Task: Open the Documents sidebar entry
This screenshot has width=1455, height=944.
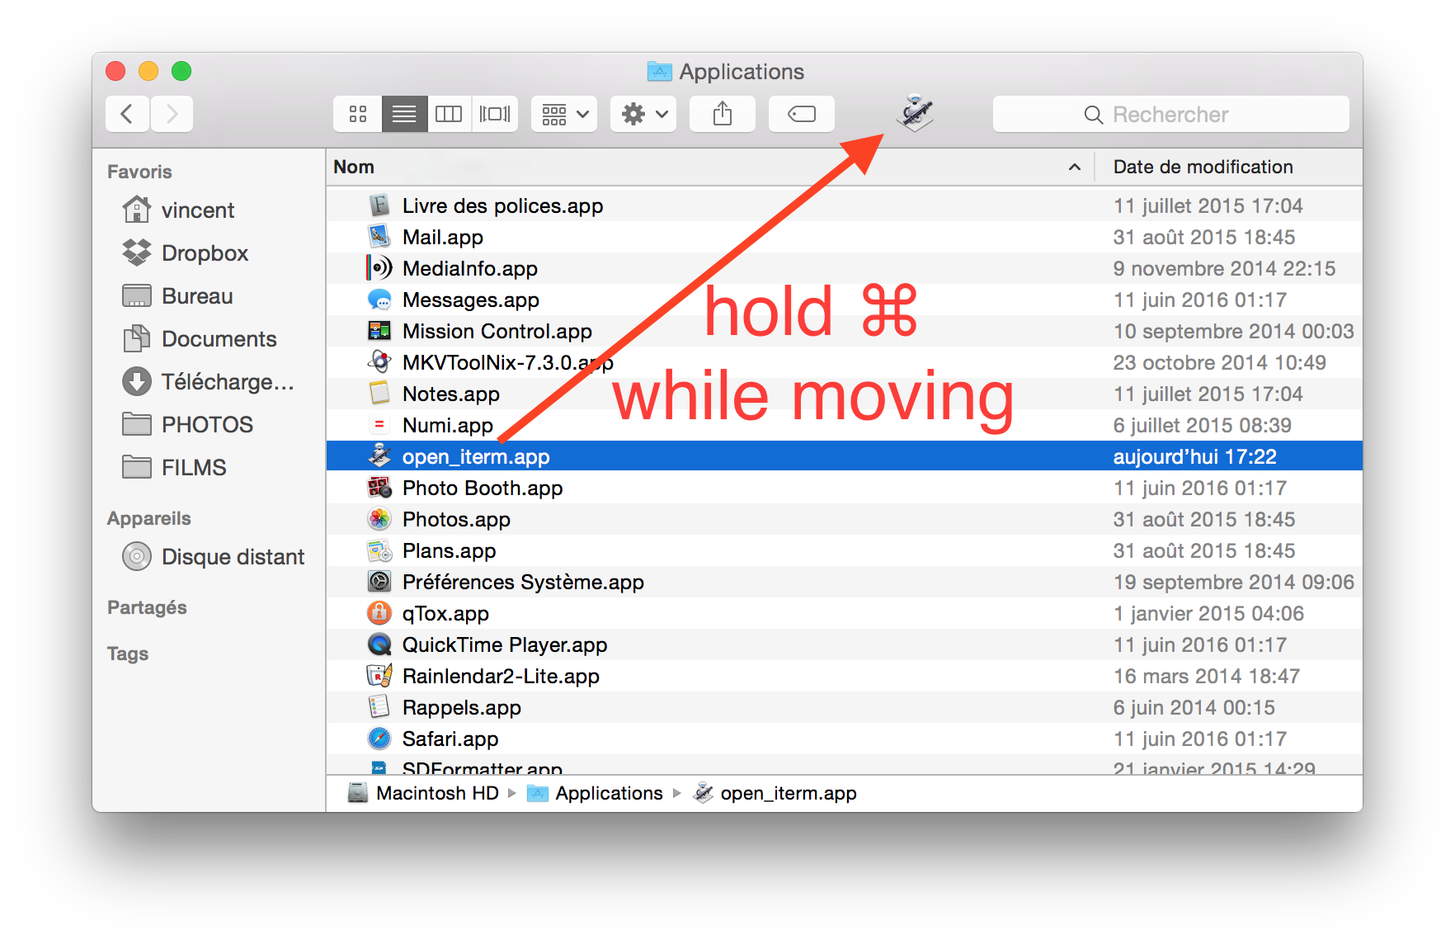Action: point(218,338)
